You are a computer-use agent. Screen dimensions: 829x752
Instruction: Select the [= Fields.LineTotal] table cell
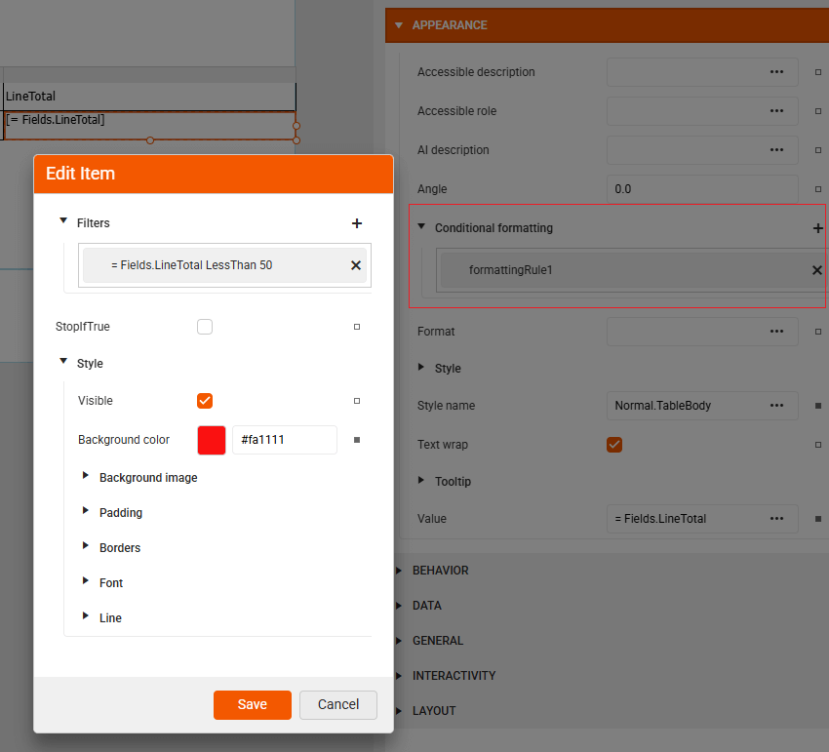click(149, 126)
